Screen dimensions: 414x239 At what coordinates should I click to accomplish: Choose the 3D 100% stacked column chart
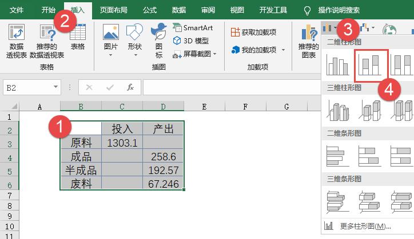(401, 111)
